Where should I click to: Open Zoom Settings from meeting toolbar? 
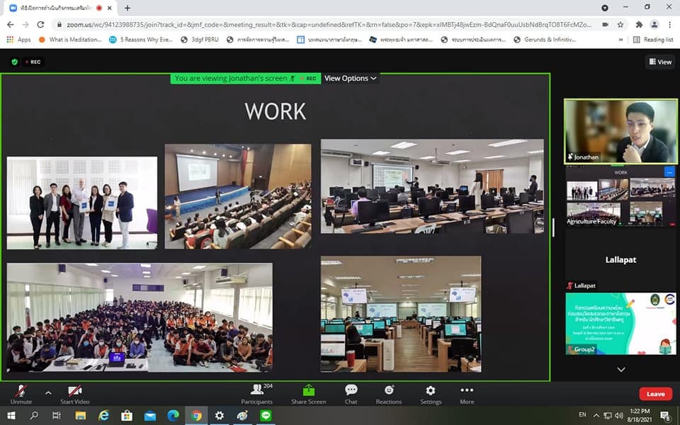pos(430,395)
